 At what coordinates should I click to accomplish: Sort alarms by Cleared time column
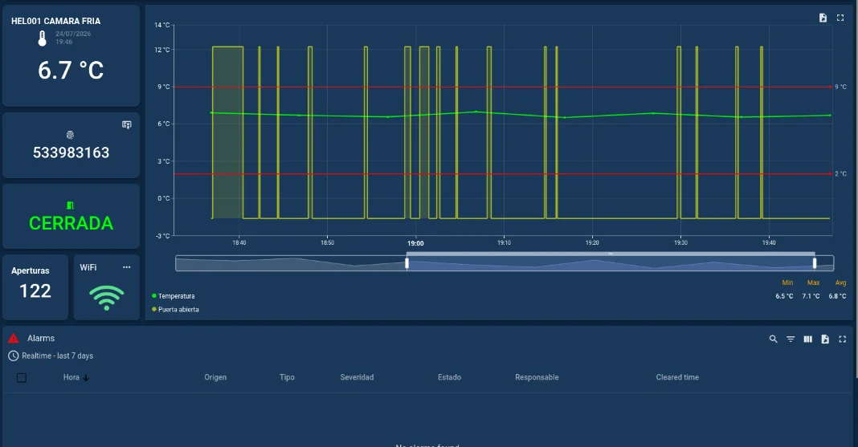coord(677,377)
